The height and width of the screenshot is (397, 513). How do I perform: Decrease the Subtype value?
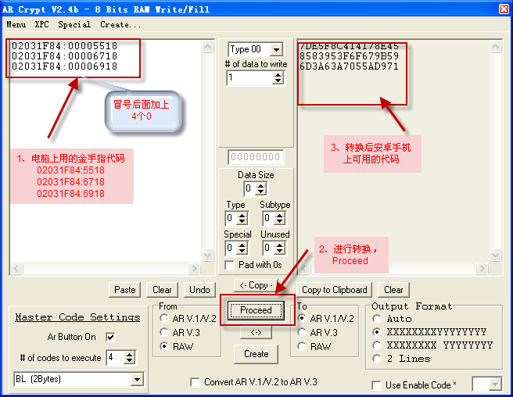point(279,221)
